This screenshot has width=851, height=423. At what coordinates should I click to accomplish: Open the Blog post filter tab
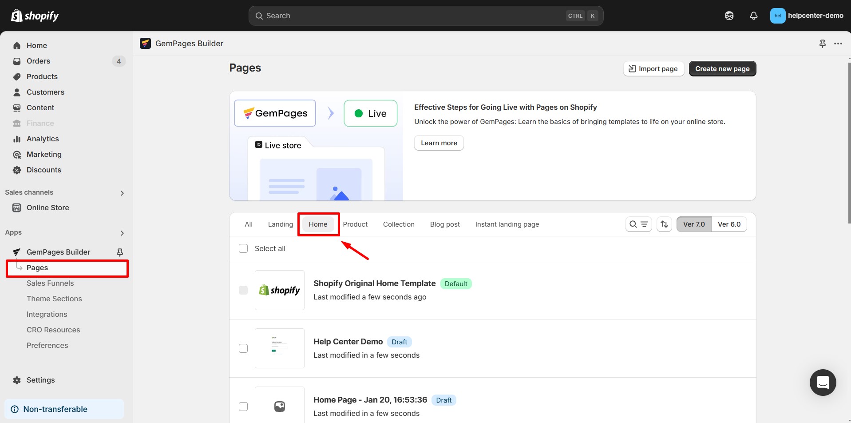coord(444,224)
